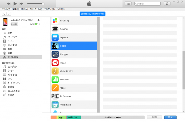This screenshot has width=185, height=122.
Task: Click the 終了 done button
Action: (171, 117)
